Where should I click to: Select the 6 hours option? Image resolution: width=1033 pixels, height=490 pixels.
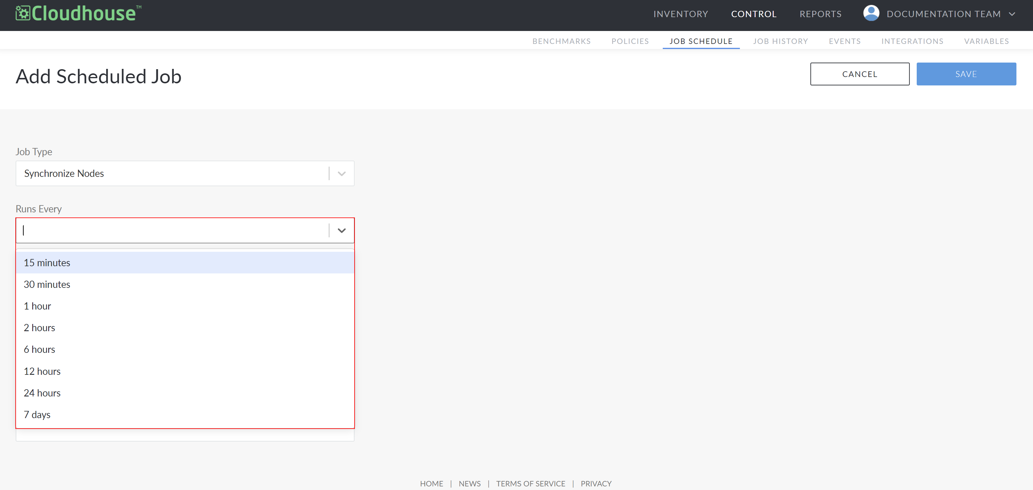(x=185, y=350)
